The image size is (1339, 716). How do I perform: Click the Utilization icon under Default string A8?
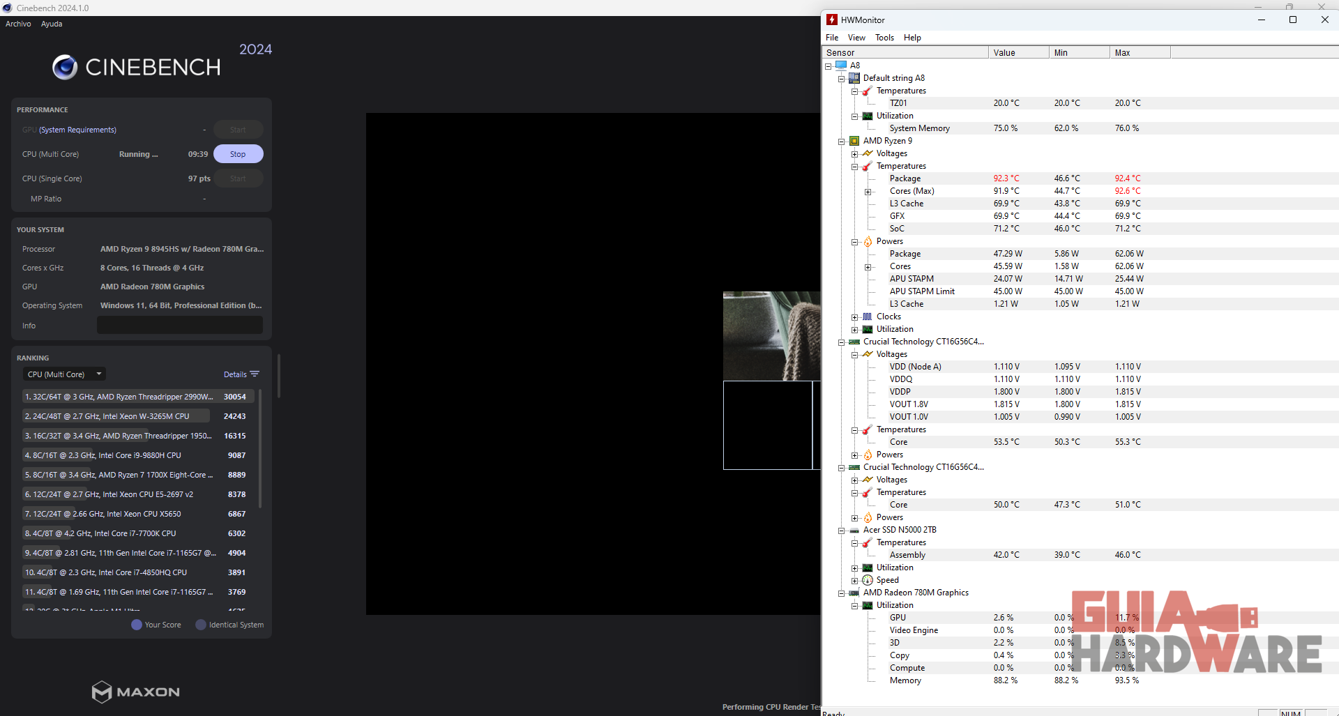(868, 116)
